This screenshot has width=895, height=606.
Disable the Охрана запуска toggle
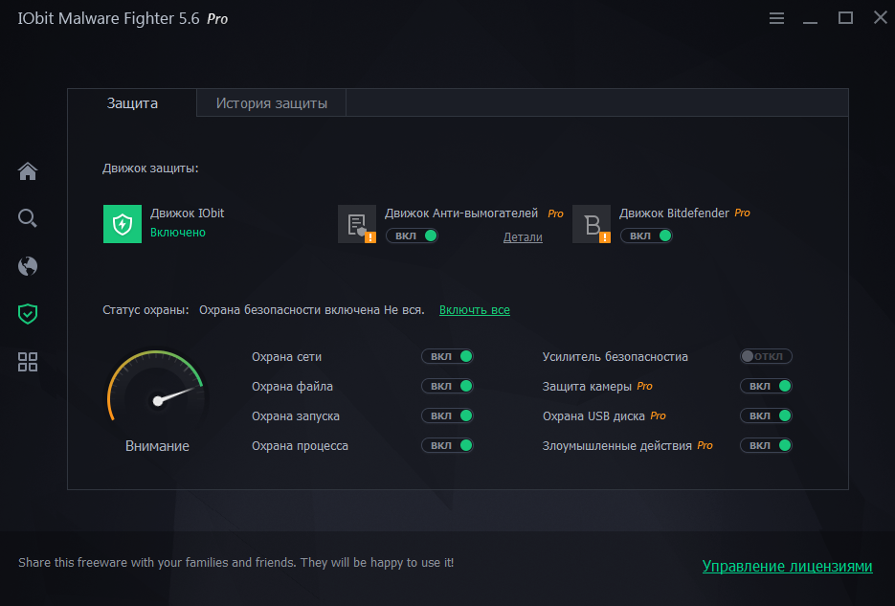pyautogui.click(x=447, y=415)
